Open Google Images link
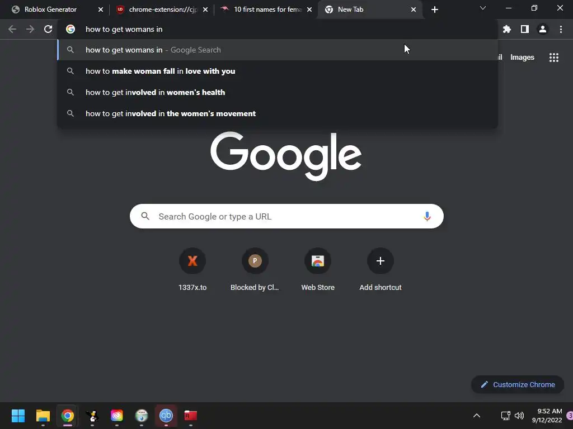The height and width of the screenshot is (429, 573). [x=522, y=58]
